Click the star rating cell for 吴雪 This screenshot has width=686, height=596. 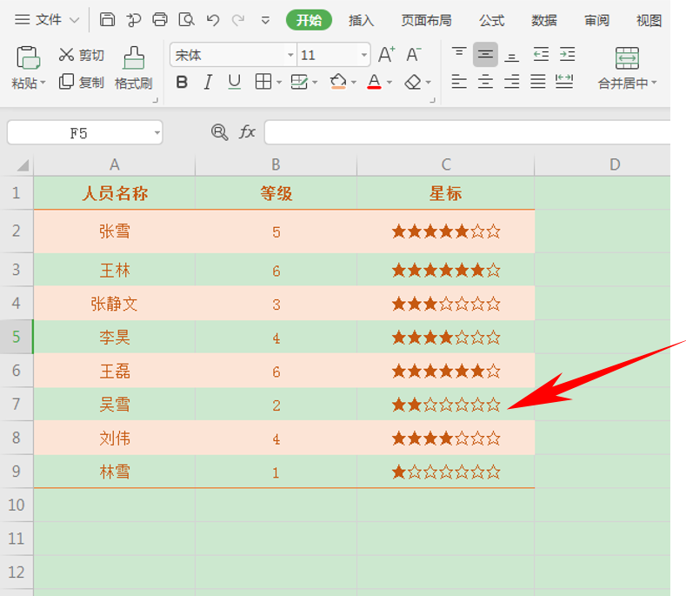click(445, 405)
